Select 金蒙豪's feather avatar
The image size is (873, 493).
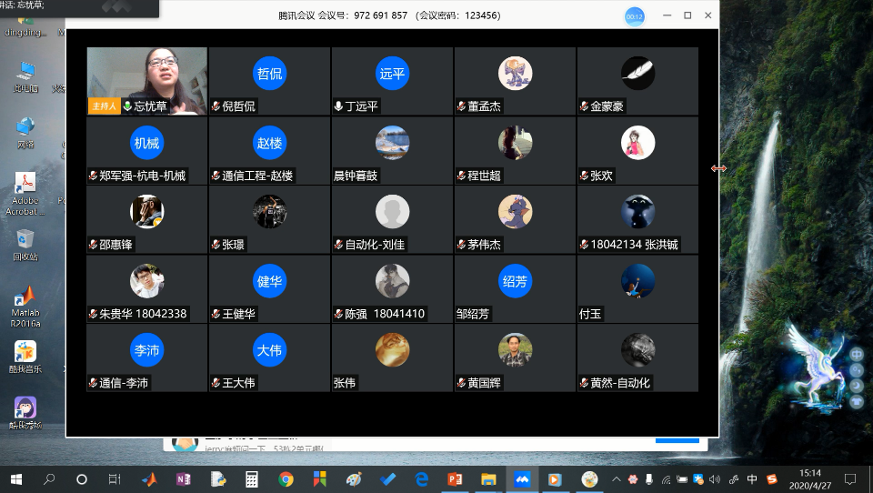point(638,73)
